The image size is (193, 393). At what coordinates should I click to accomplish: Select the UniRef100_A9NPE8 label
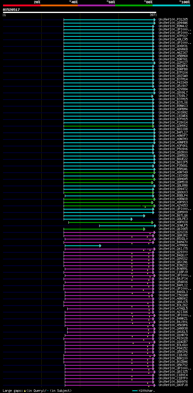[173, 143]
